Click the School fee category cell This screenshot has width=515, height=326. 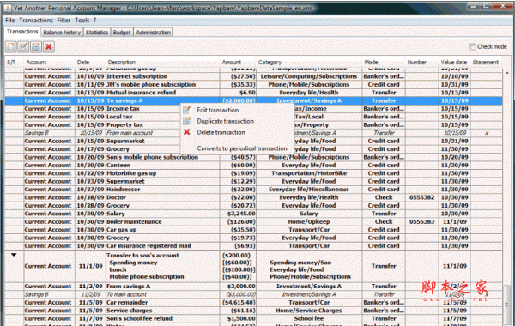click(x=309, y=318)
